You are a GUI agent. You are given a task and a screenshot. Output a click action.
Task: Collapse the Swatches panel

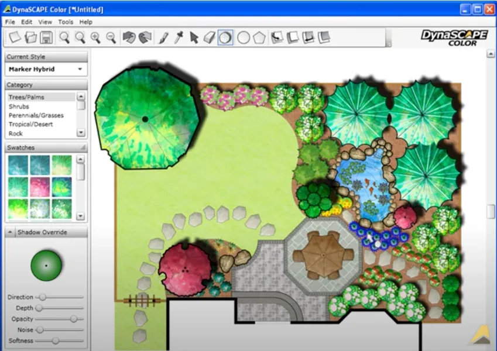84,147
